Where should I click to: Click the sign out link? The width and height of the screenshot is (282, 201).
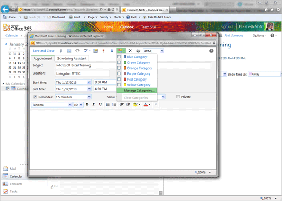(227, 26)
